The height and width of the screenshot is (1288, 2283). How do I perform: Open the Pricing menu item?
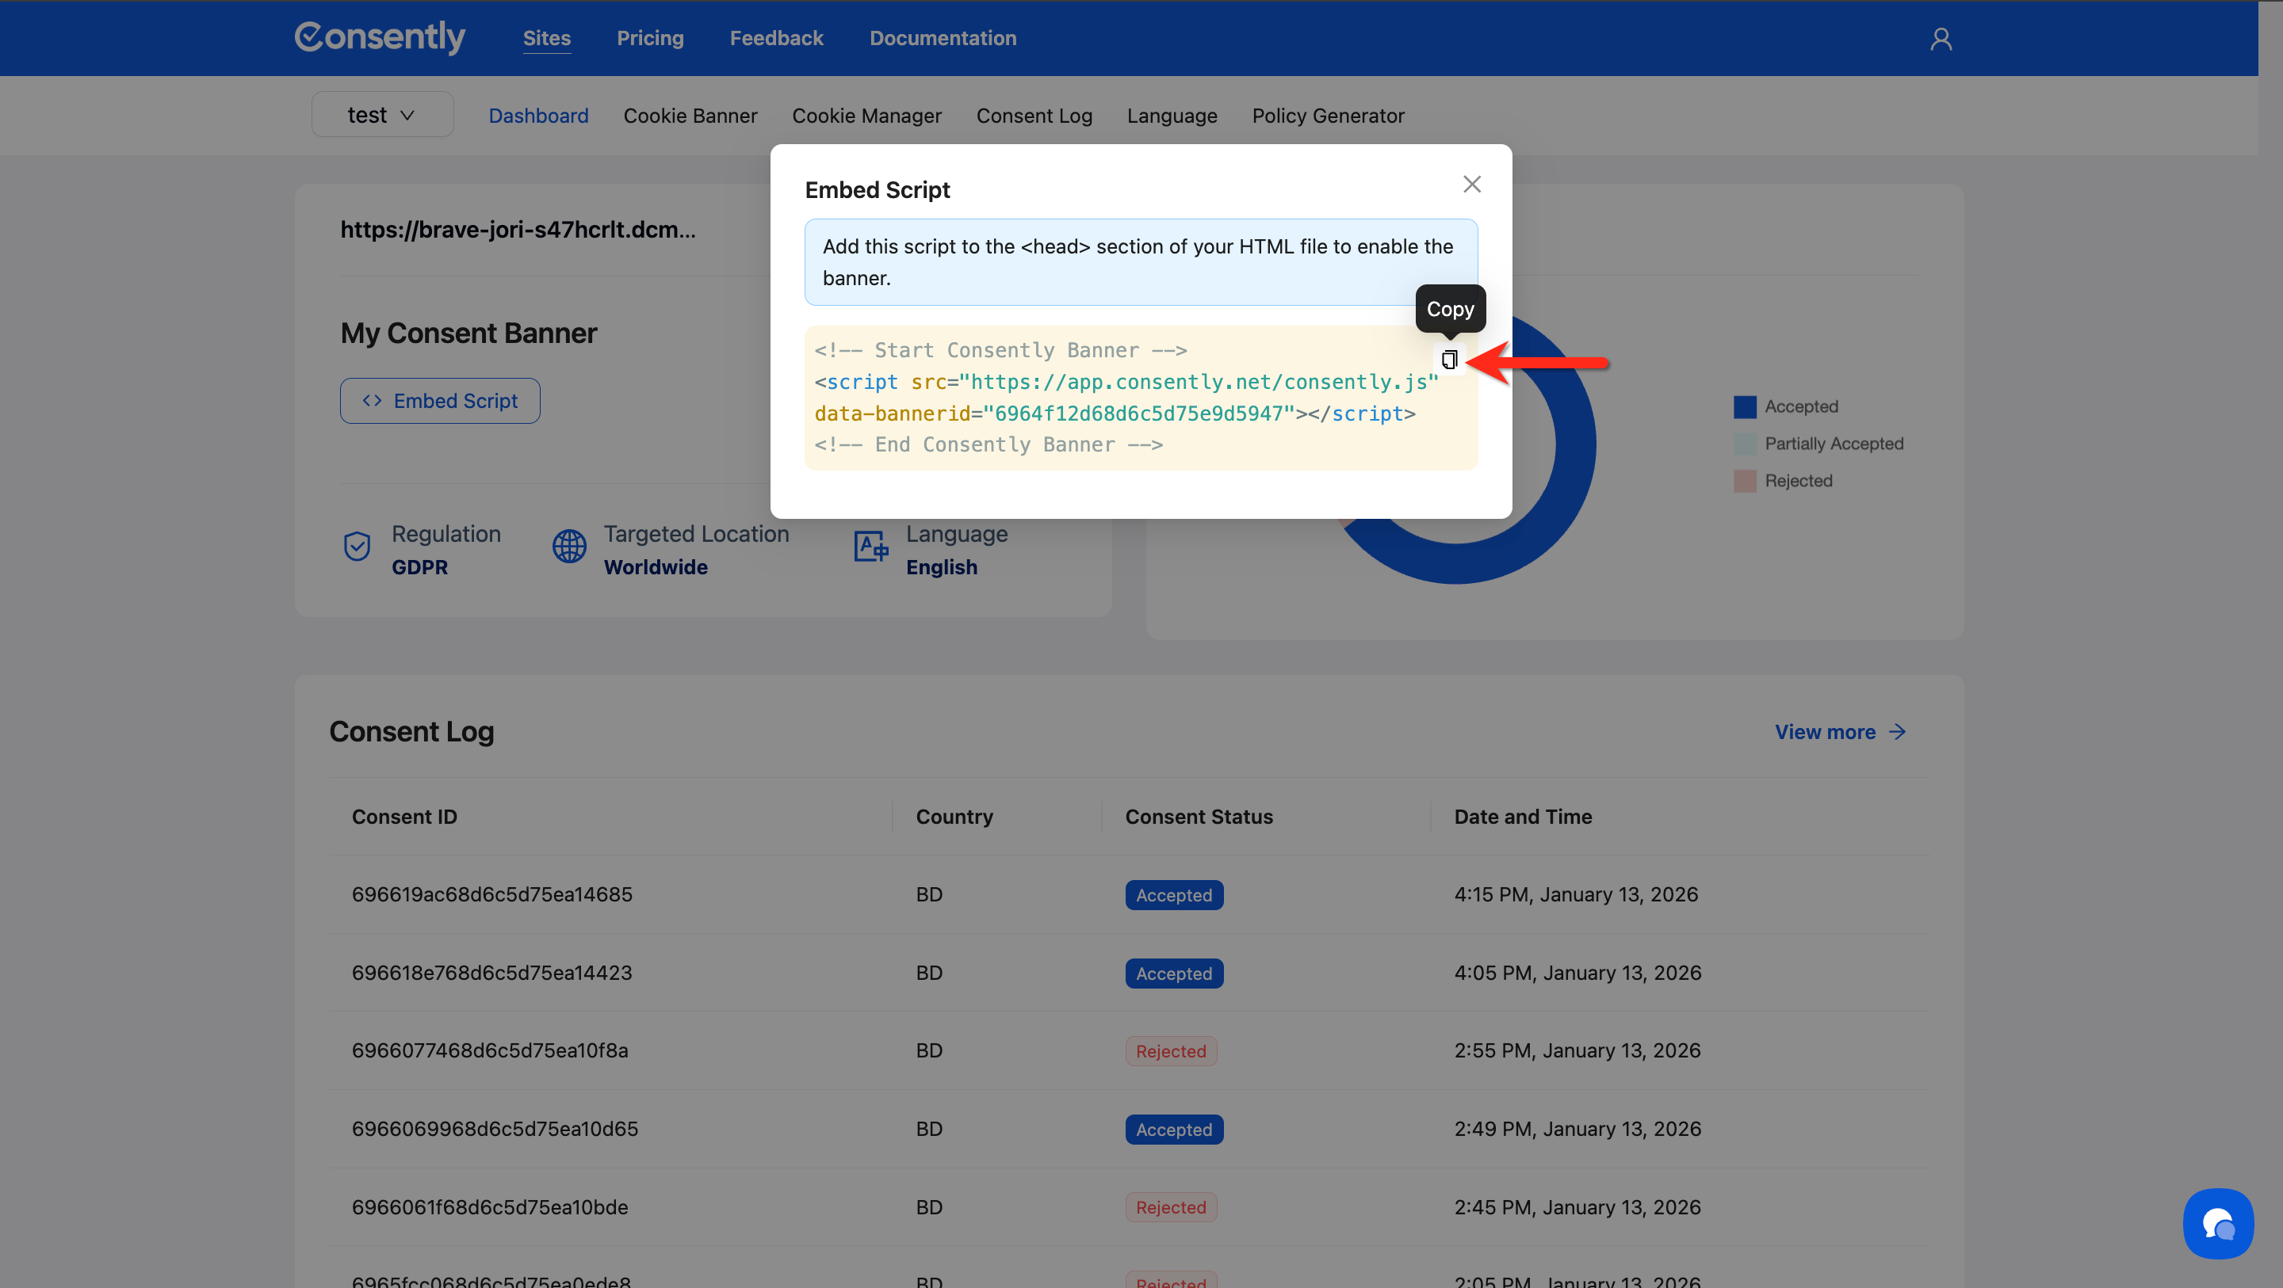coord(650,38)
